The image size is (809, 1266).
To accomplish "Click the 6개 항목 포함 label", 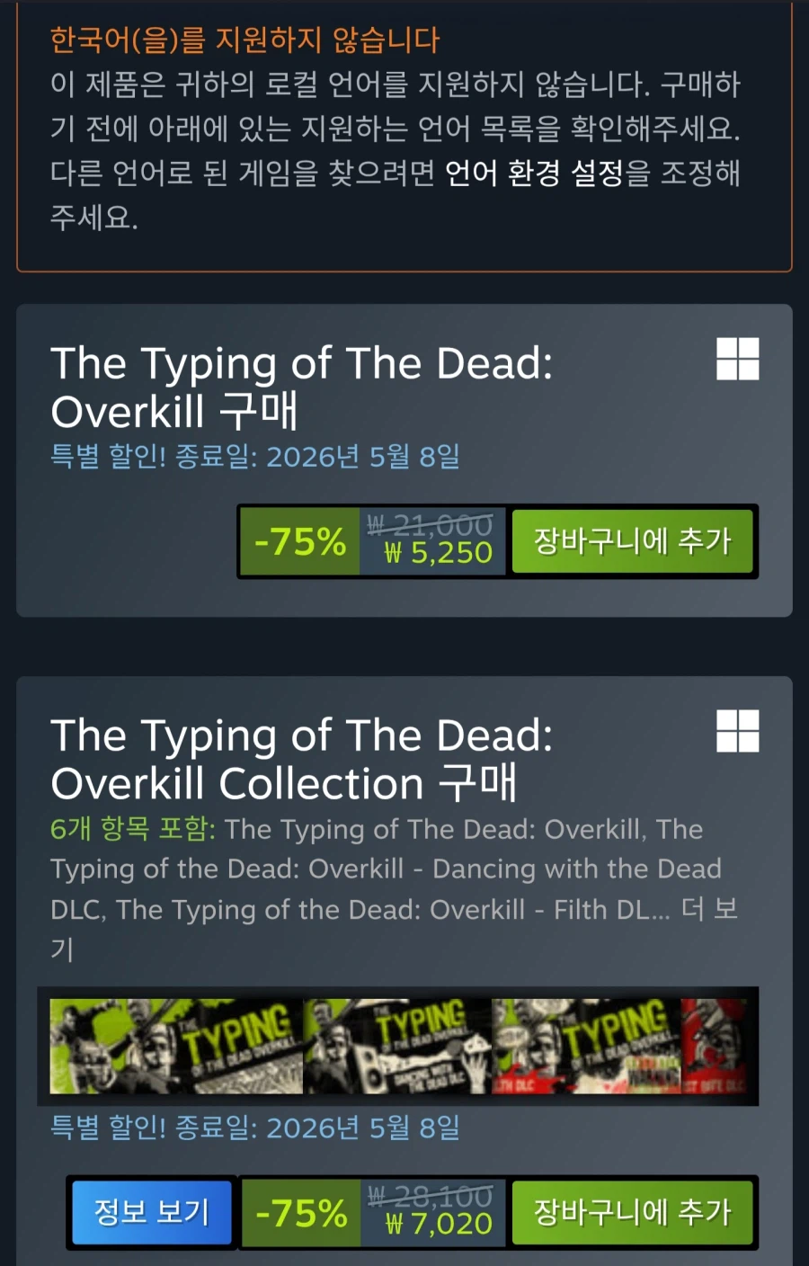I will pyautogui.click(x=133, y=828).
